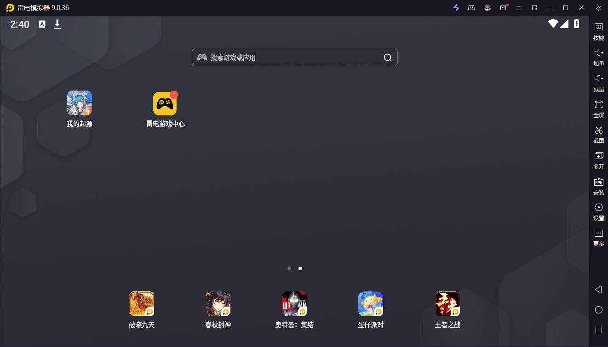Screen dimensions: 608x347
Task: Tap the Android home circle button
Action: [599, 310]
